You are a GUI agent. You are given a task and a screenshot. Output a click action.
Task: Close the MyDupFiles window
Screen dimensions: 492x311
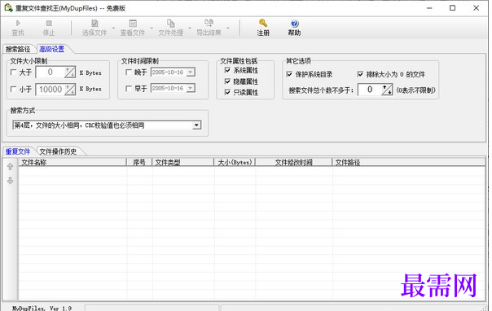(476, 8)
